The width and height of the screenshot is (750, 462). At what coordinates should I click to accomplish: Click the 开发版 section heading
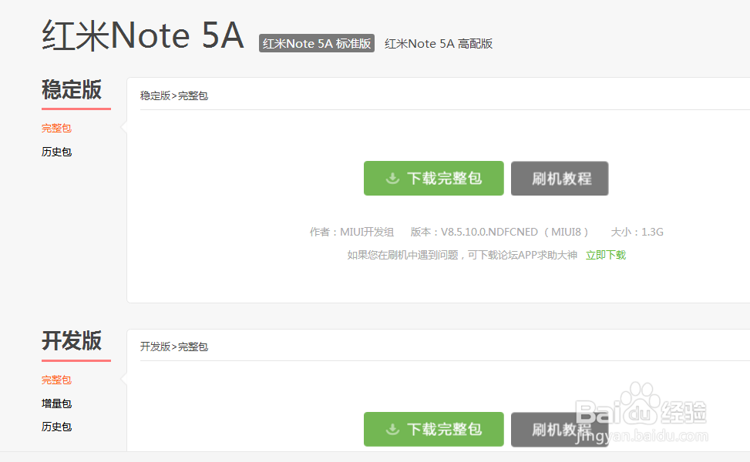click(x=72, y=341)
